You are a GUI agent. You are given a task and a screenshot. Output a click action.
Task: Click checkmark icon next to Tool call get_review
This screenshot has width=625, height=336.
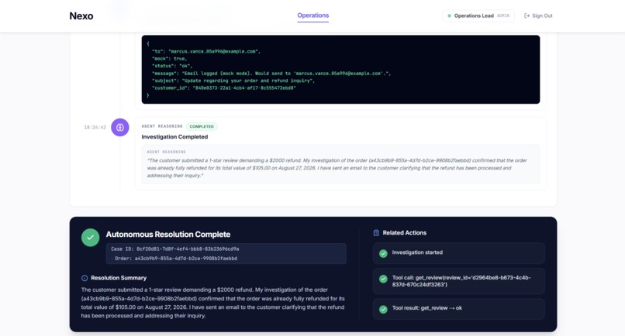pyautogui.click(x=383, y=279)
